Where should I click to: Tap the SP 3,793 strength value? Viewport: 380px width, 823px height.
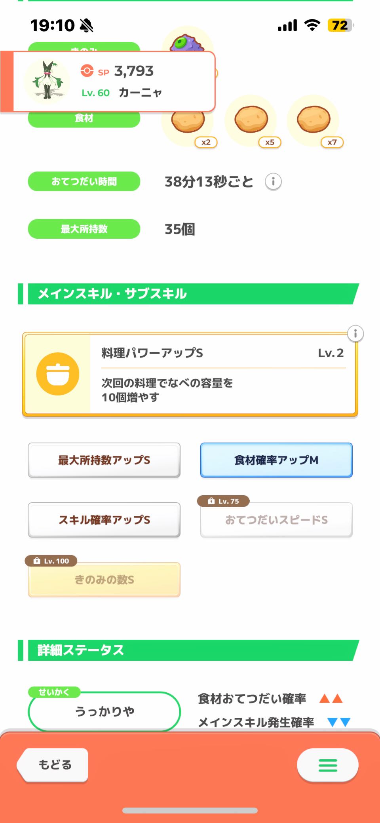click(133, 71)
